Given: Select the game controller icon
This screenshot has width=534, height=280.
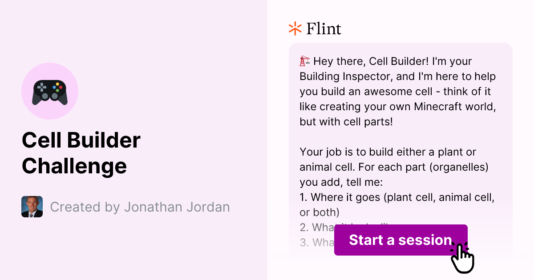Looking at the screenshot, I should pos(50,91).
